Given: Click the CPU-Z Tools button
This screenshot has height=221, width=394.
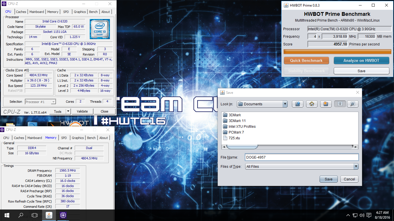Looking at the screenshot, I should point(58,111).
